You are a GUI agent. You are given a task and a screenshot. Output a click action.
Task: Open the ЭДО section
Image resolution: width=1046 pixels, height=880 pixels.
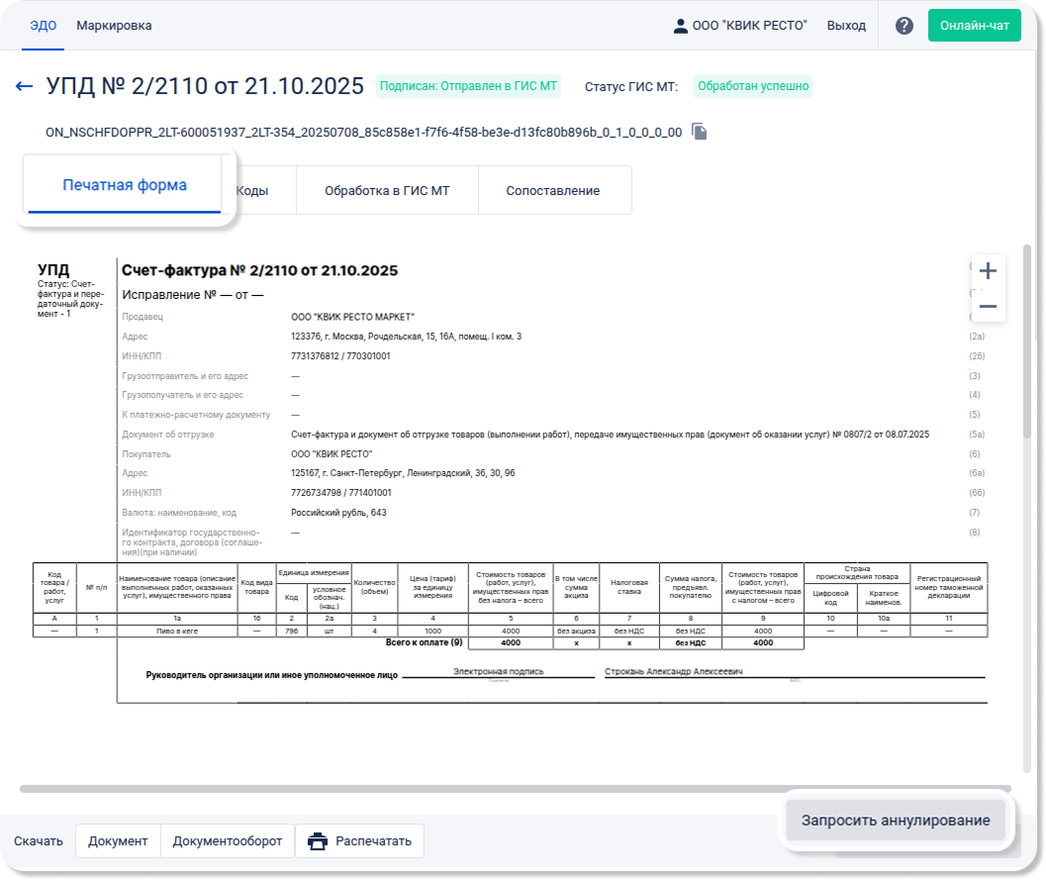click(x=44, y=26)
